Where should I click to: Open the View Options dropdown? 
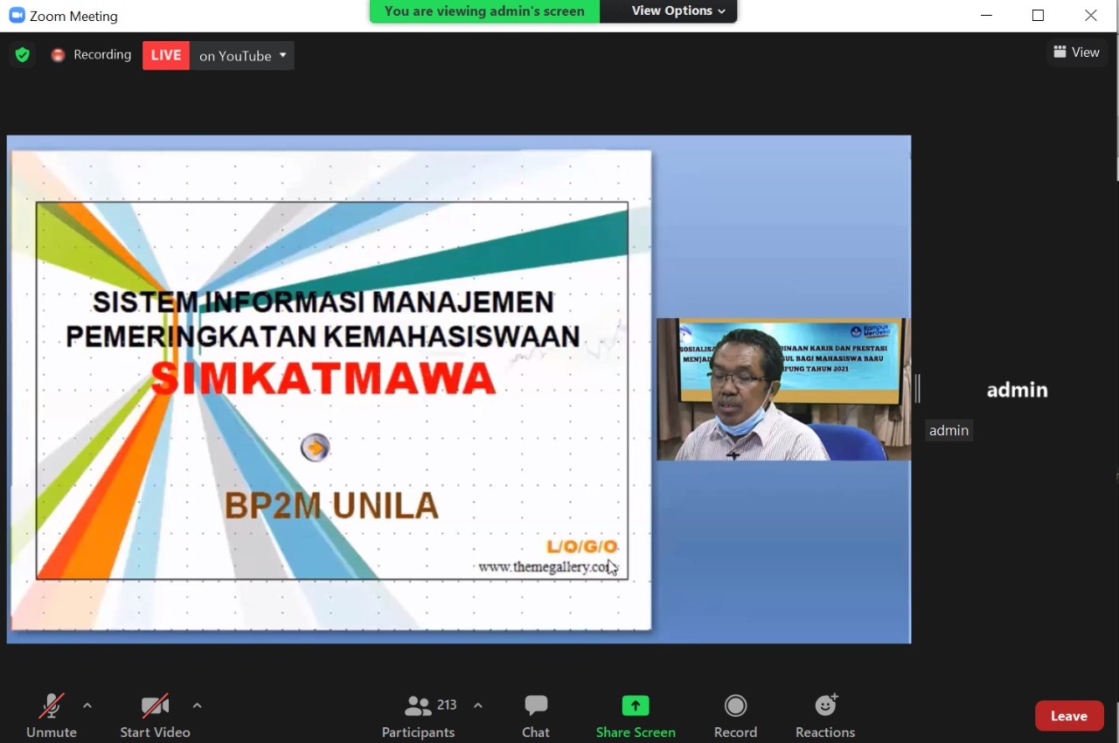tap(678, 11)
